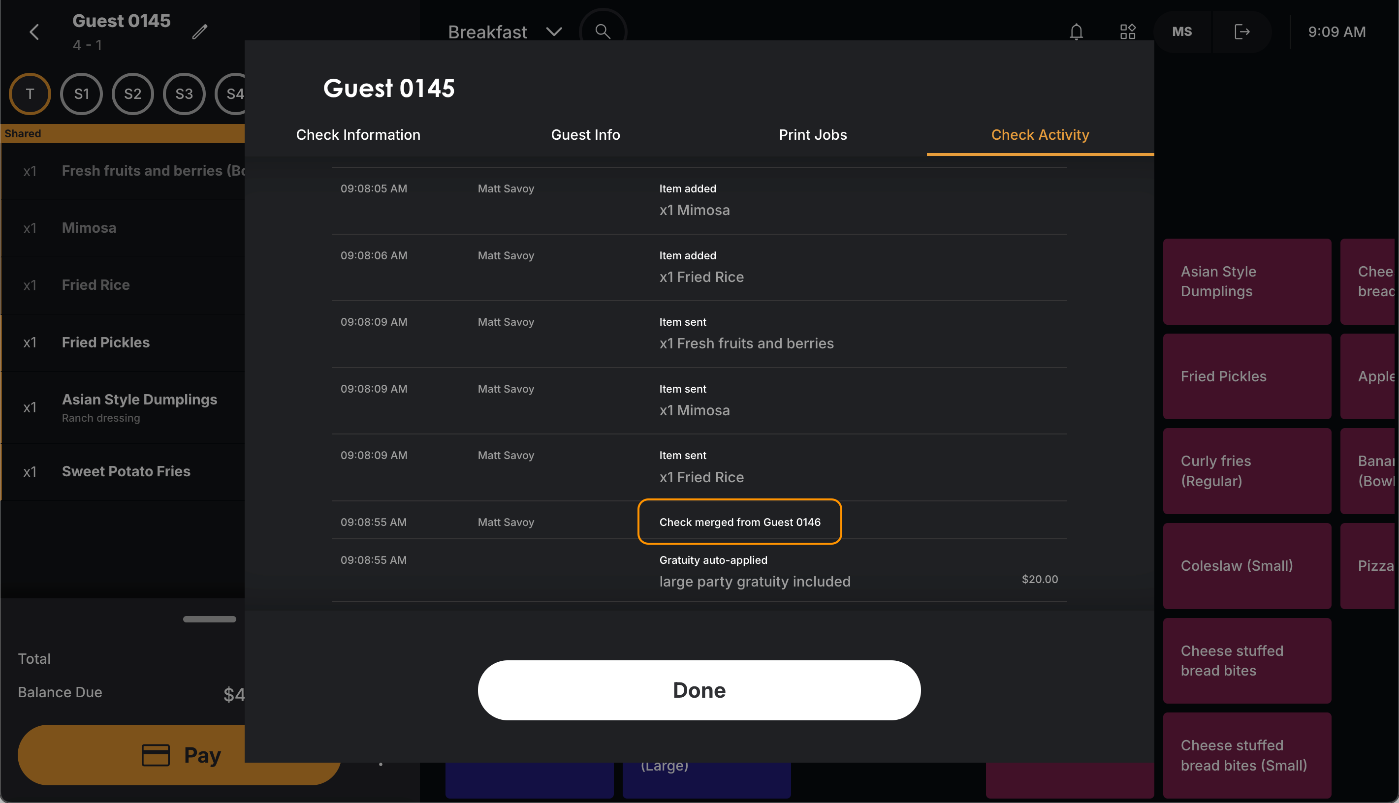Open the apps grid icon
Viewport: 1399px width, 803px height.
[1128, 31]
